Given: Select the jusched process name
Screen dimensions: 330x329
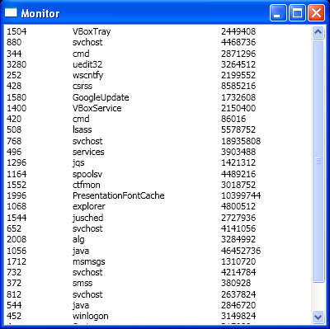Looking at the screenshot, I should click(x=88, y=218).
